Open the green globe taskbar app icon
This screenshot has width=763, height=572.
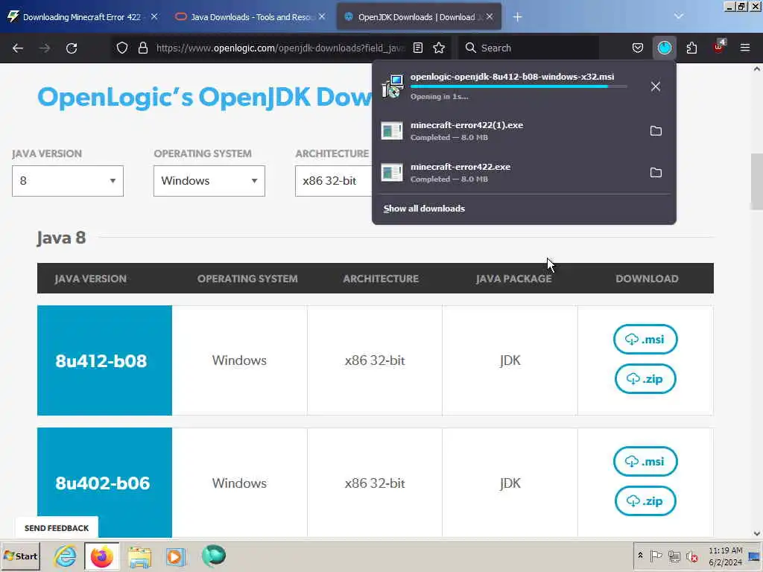(x=214, y=556)
